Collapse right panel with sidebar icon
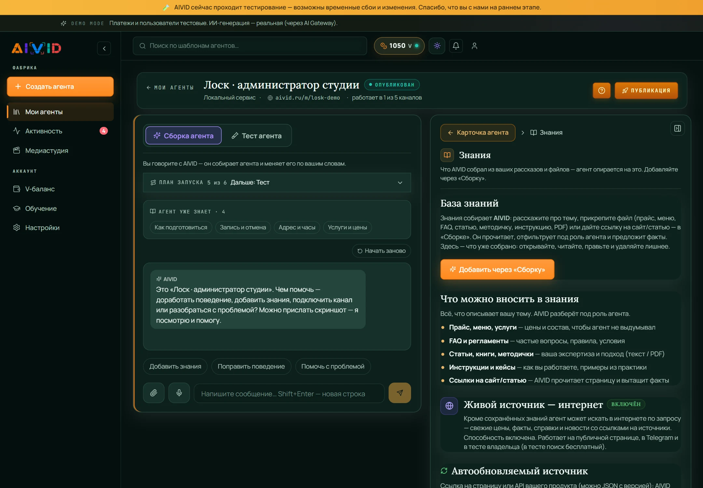Image resolution: width=703 pixels, height=488 pixels. point(678,129)
